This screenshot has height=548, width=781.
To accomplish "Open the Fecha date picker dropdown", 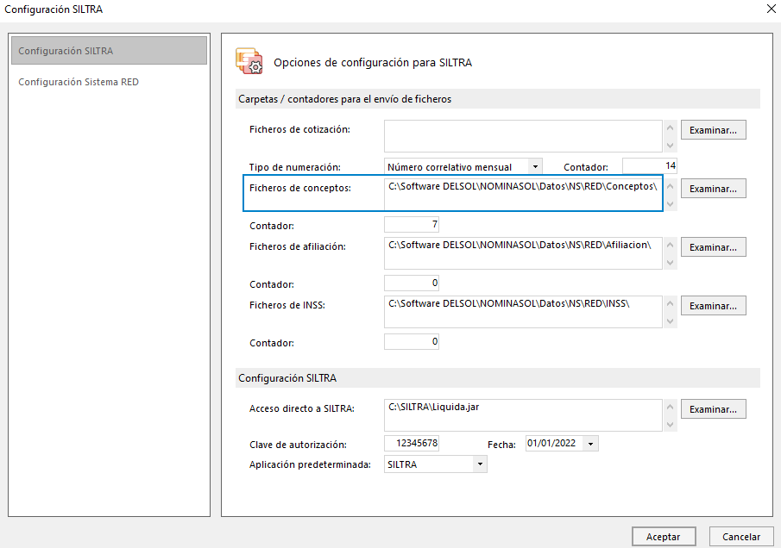I will [590, 443].
